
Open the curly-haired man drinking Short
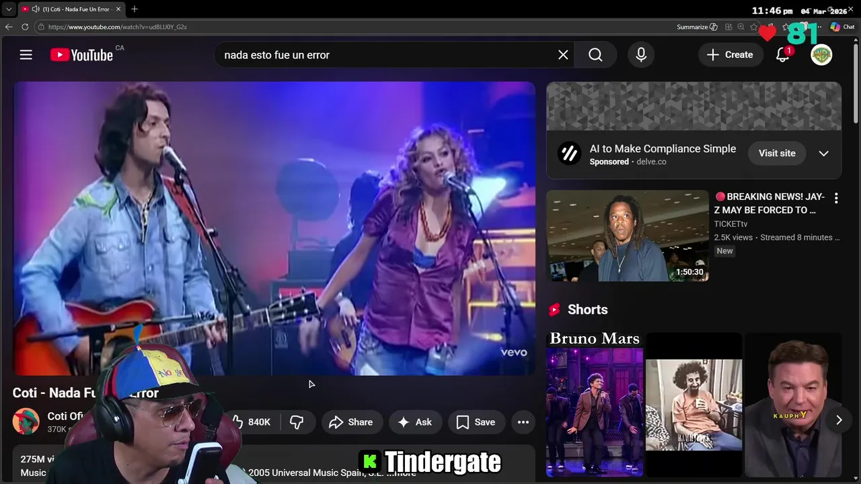(694, 405)
